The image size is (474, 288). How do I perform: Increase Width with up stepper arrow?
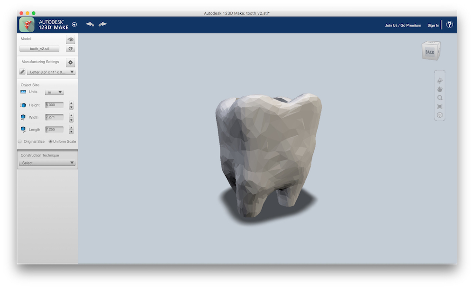(72, 115)
